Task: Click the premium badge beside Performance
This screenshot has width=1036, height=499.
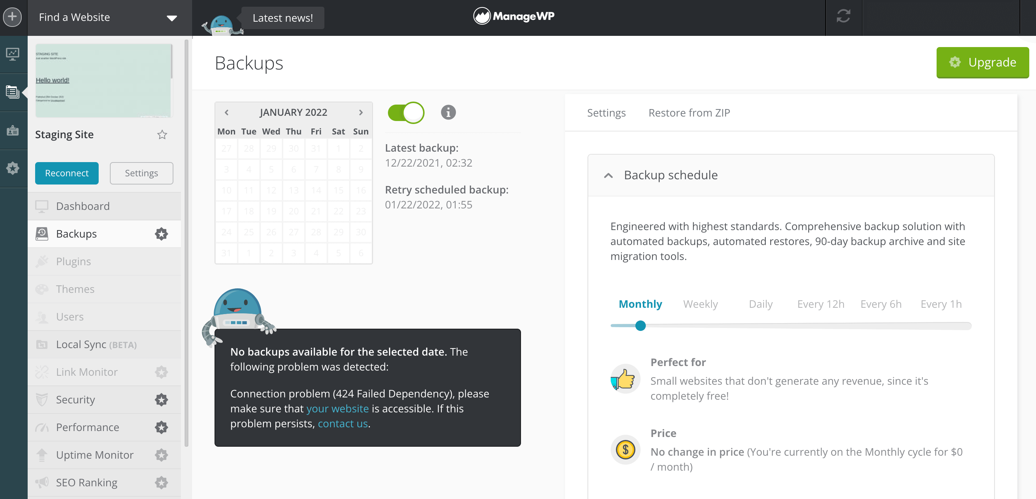Action: coord(161,428)
